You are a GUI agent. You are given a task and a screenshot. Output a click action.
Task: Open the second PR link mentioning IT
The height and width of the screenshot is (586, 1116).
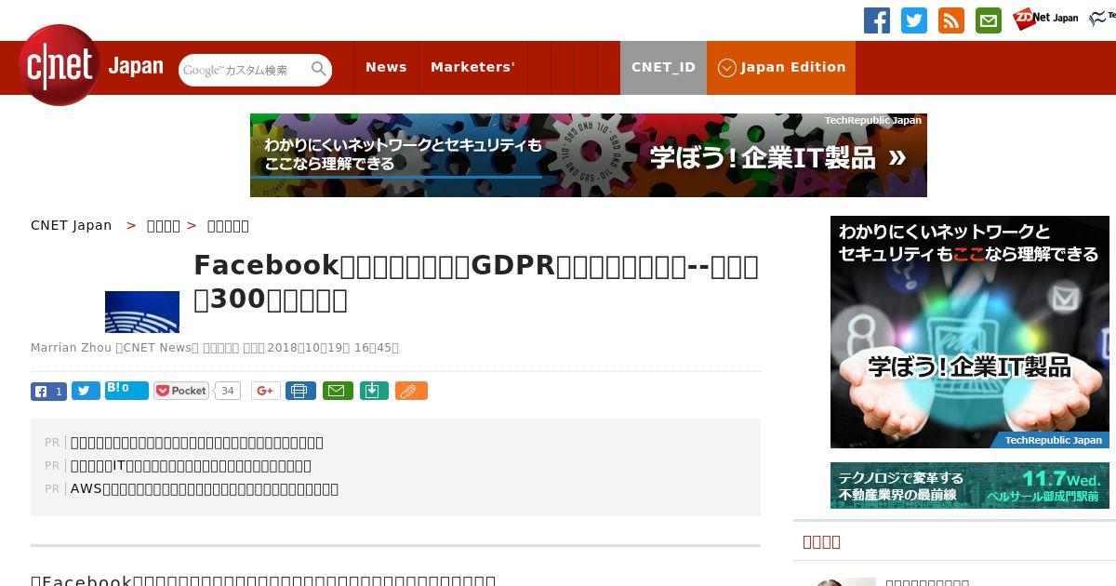(x=191, y=466)
